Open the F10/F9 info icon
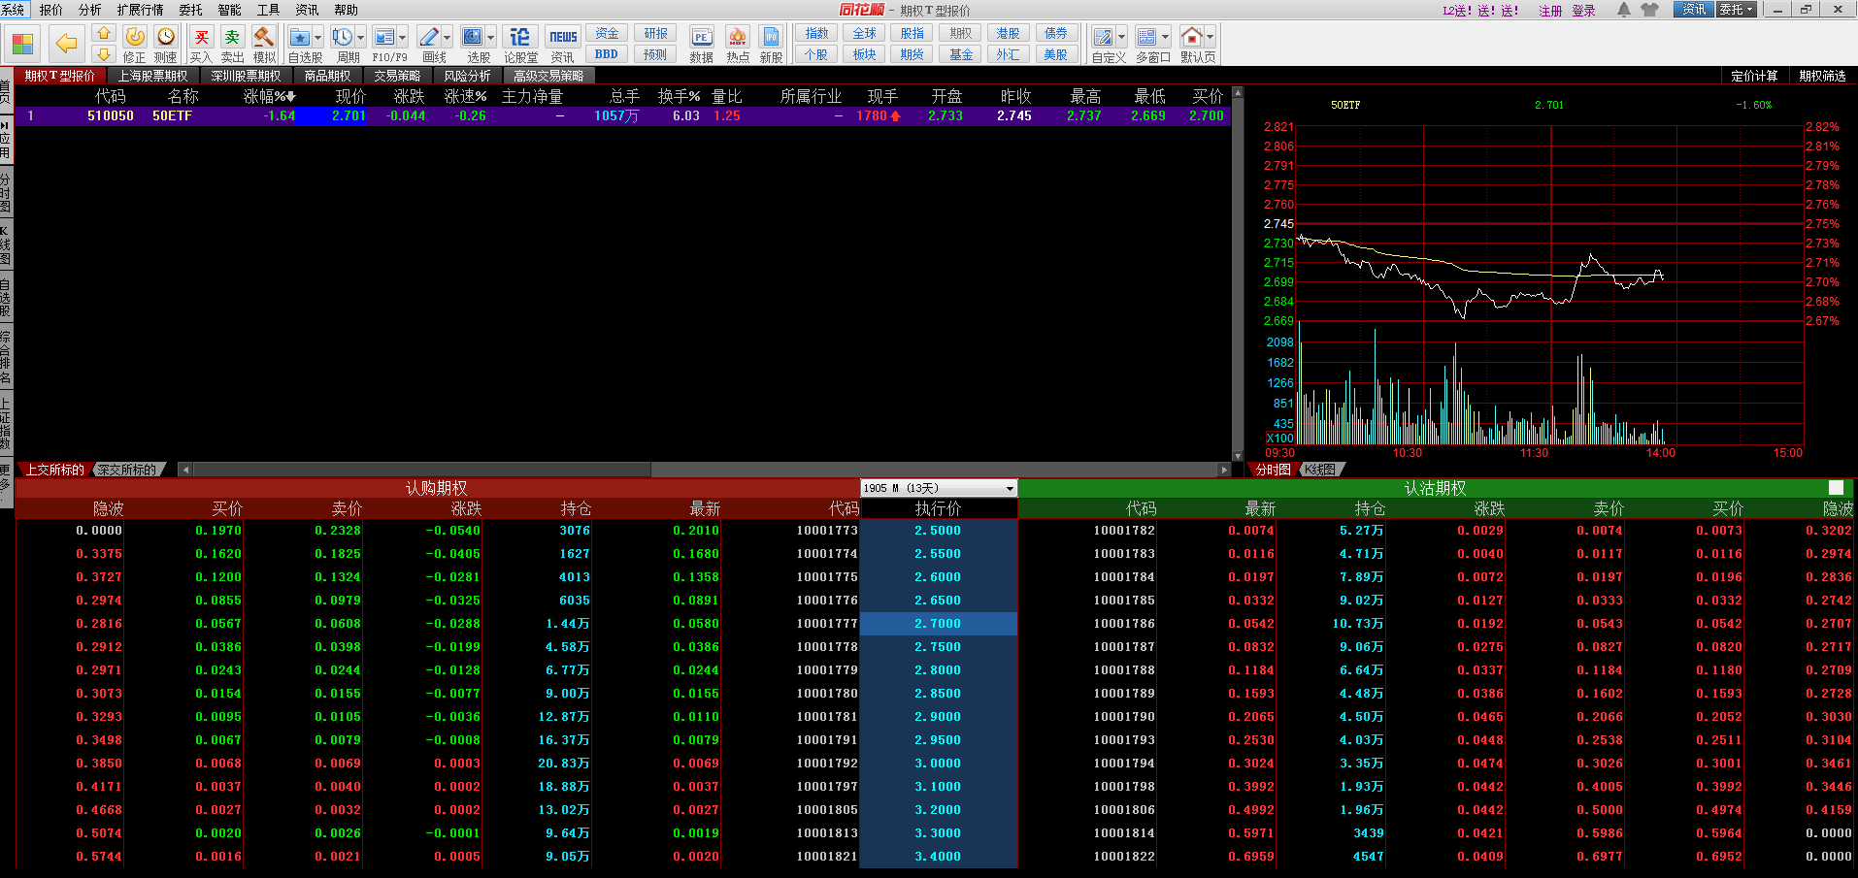1858x878 pixels. (x=384, y=37)
